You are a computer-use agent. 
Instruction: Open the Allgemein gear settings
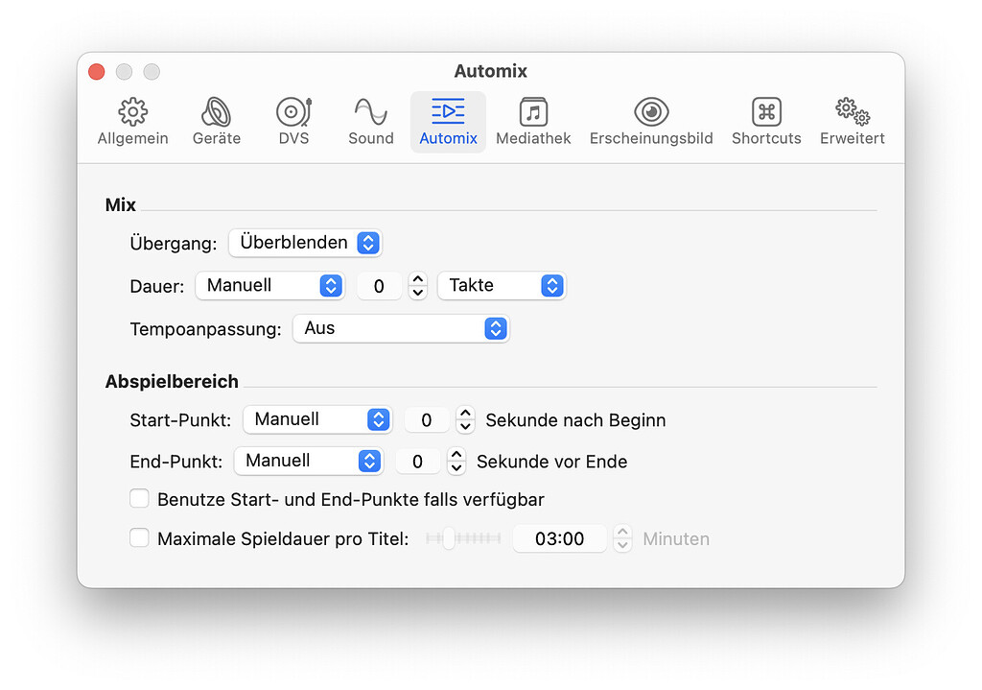point(132,121)
